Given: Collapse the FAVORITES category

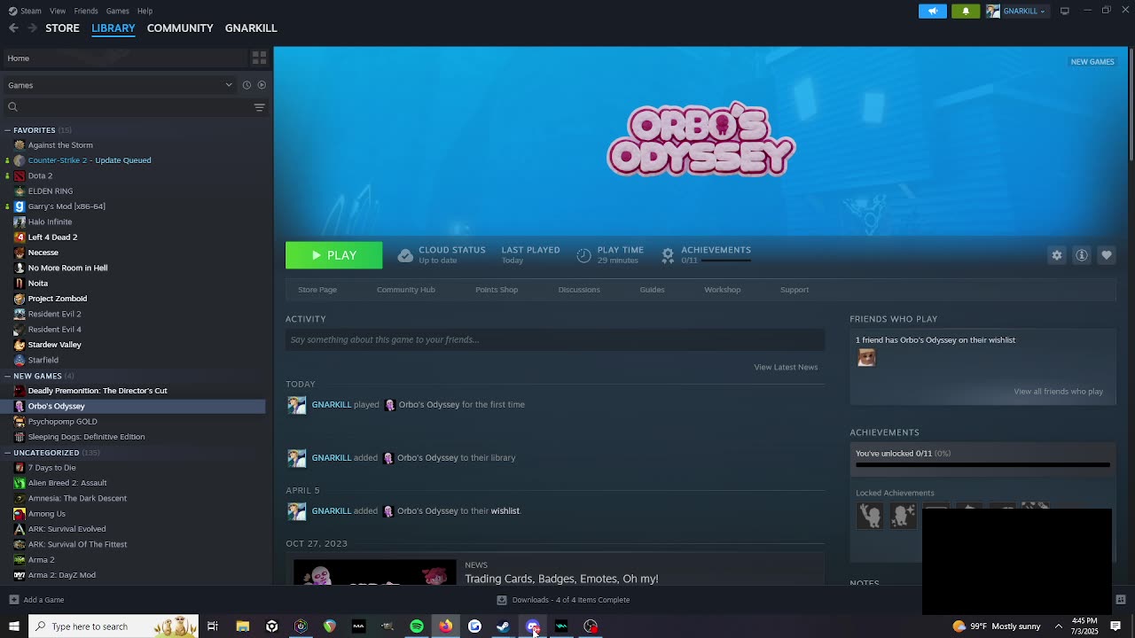Looking at the screenshot, I should pyautogui.click(x=7, y=130).
